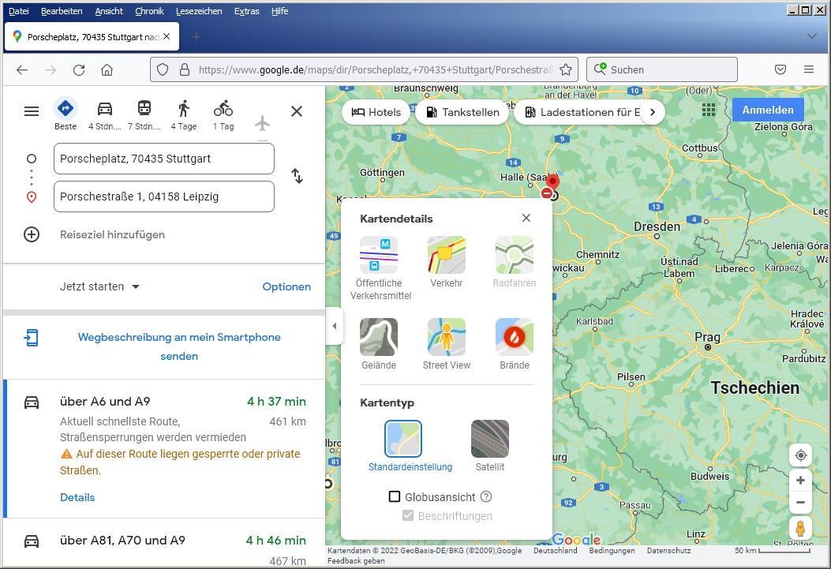Toggle the Verkehr traffic layer
This screenshot has height=569, width=831.
pos(447,256)
